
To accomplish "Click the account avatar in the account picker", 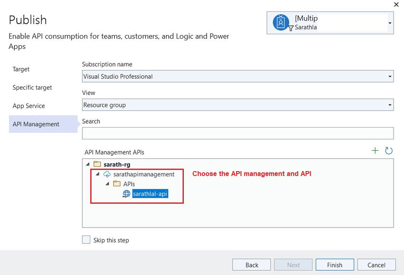I will 280,22.
